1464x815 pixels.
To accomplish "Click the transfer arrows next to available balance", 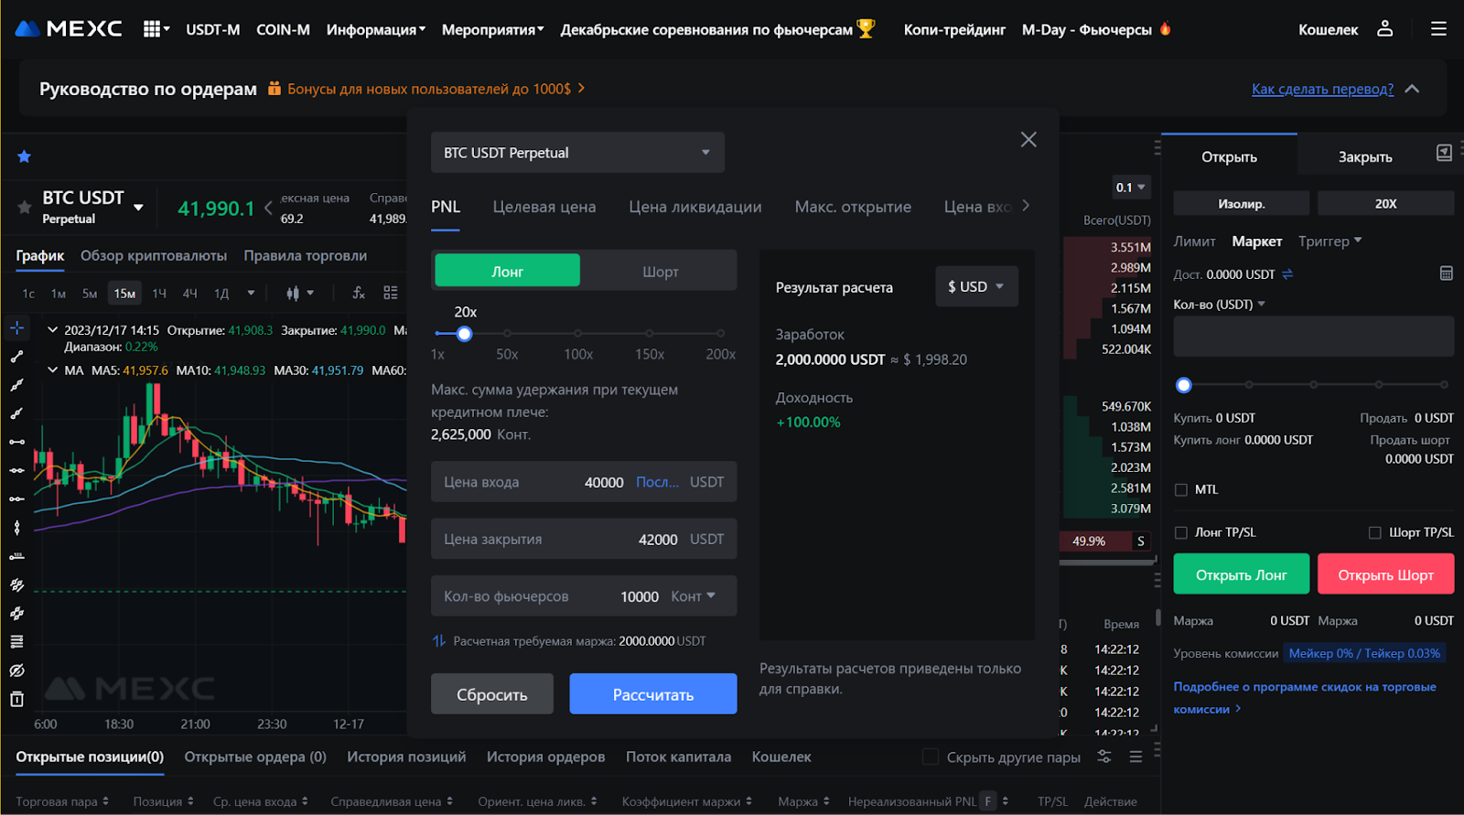I will (x=1287, y=274).
